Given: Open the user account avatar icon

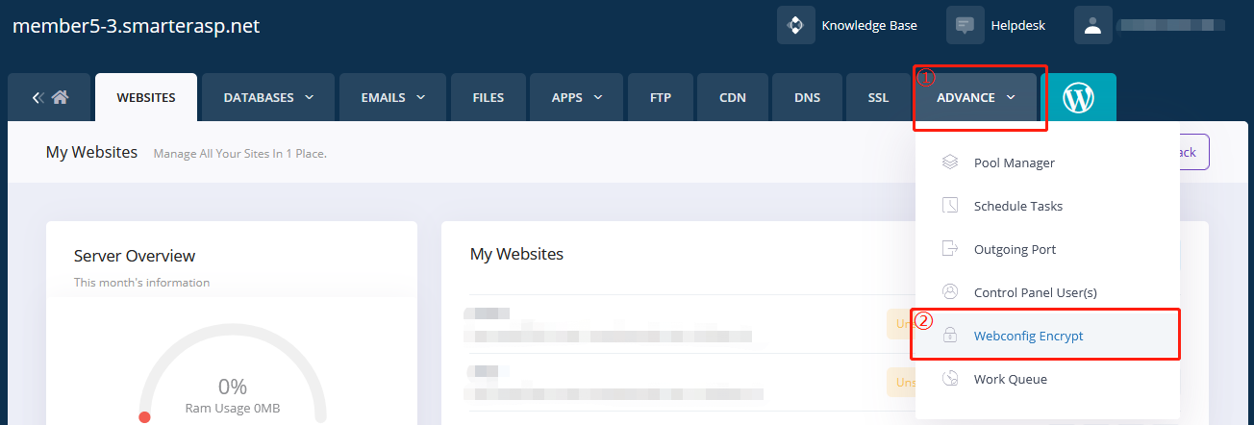Looking at the screenshot, I should point(1092,25).
